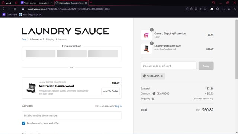Click the forward navigation arrow
This screenshot has height=134, width=238.
(x=9, y=9)
